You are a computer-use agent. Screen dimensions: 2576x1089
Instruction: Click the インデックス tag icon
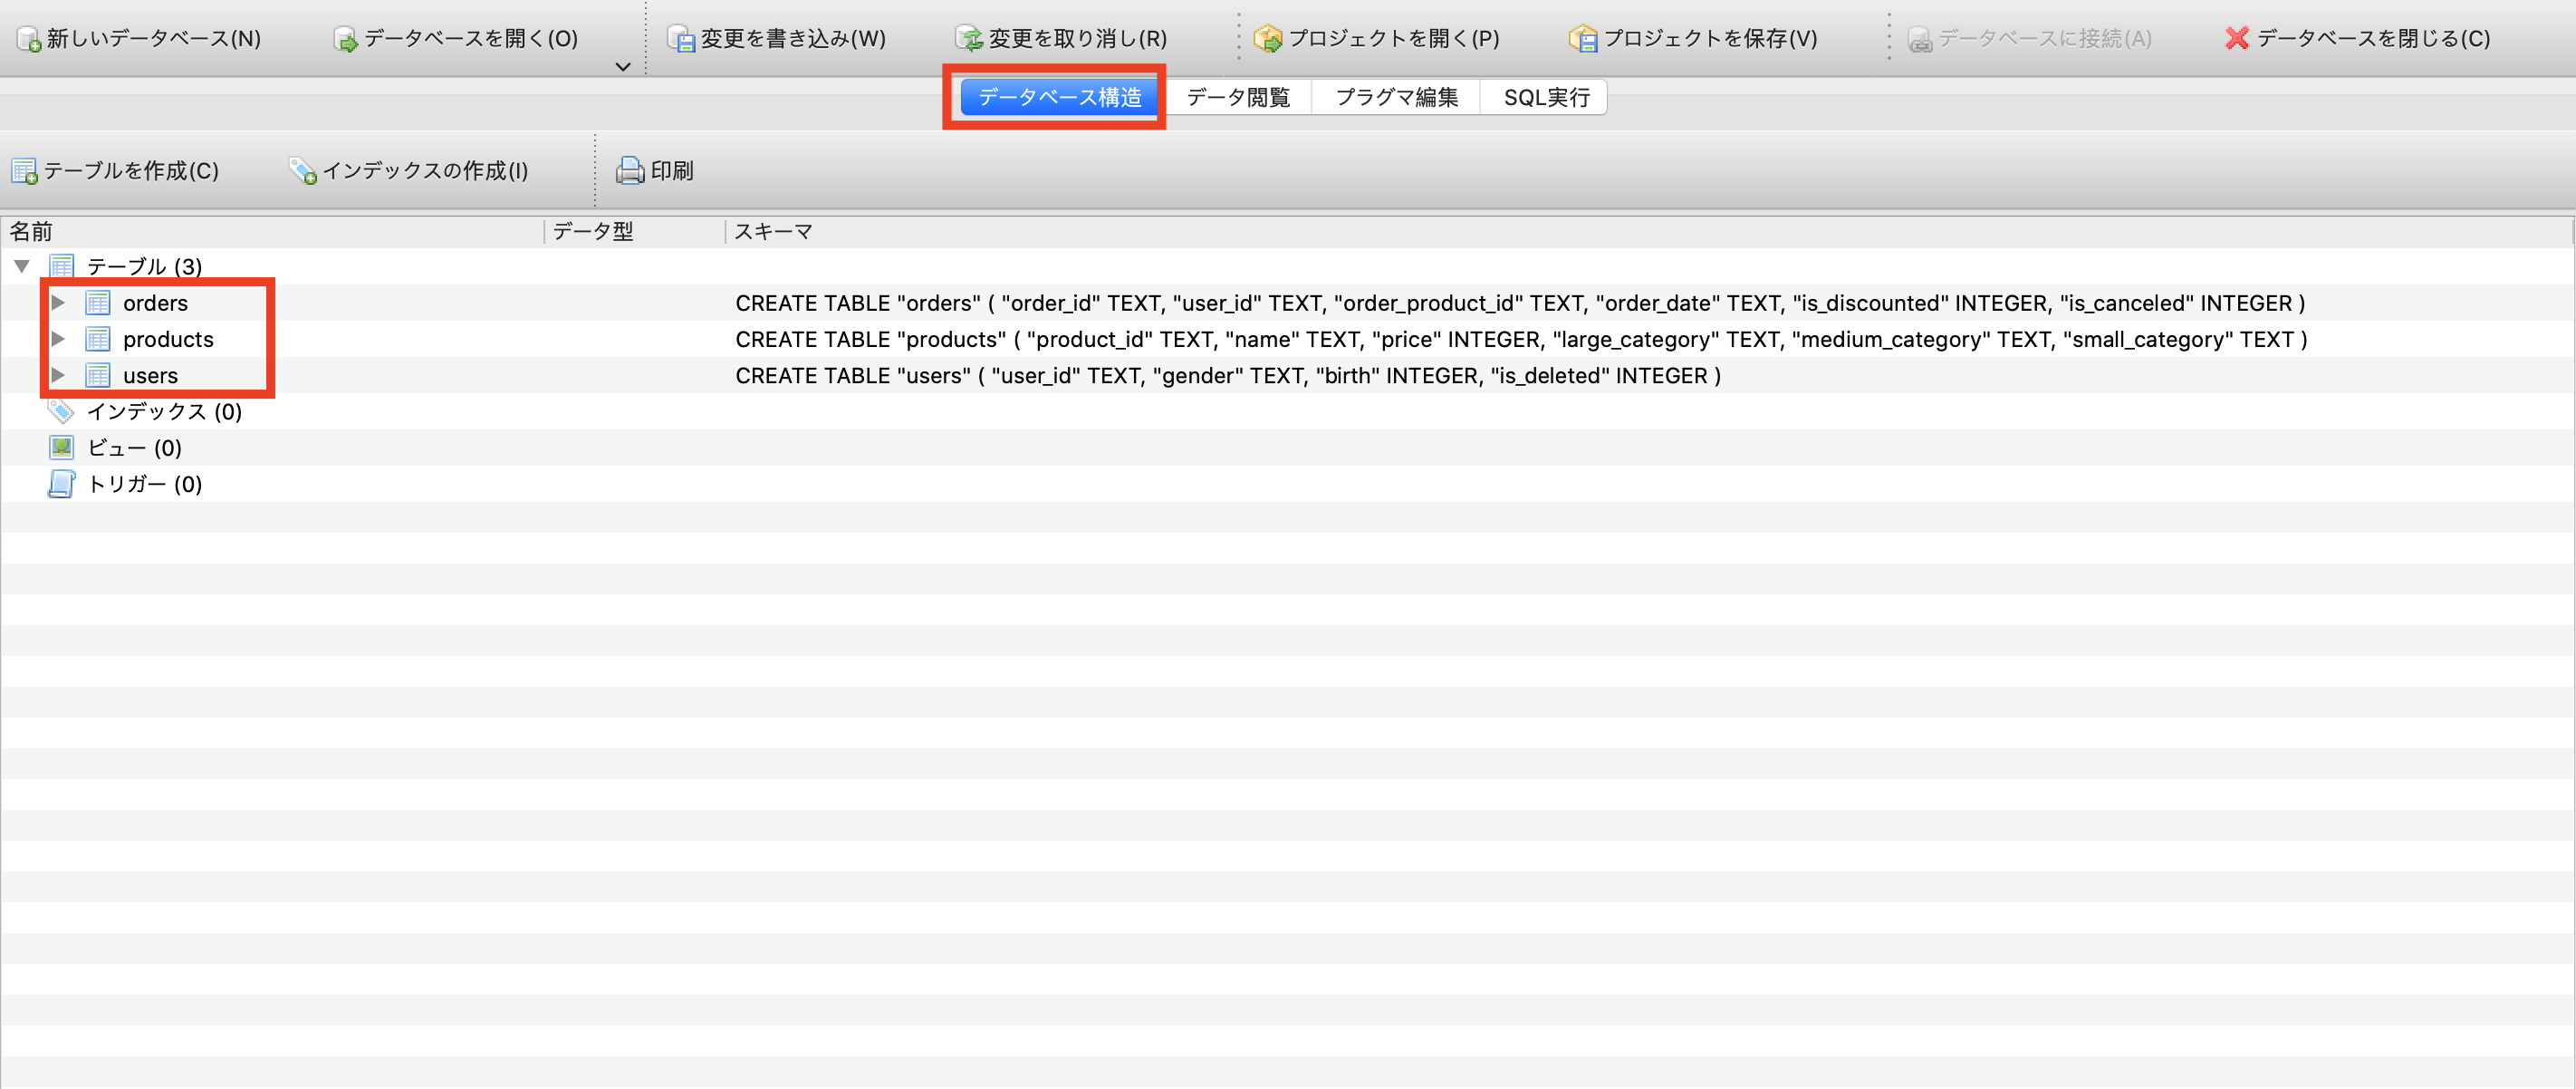tap(61, 411)
